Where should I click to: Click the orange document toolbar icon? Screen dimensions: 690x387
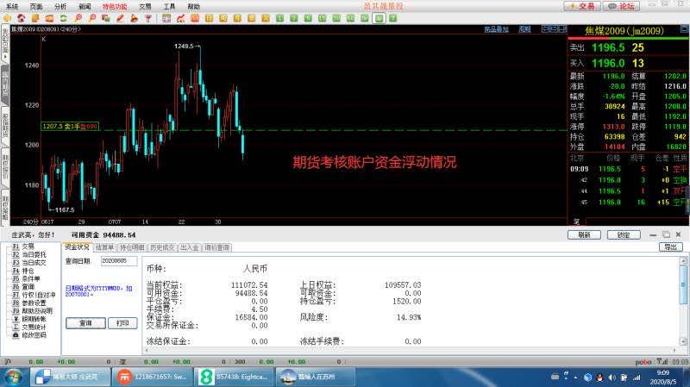(x=35, y=18)
